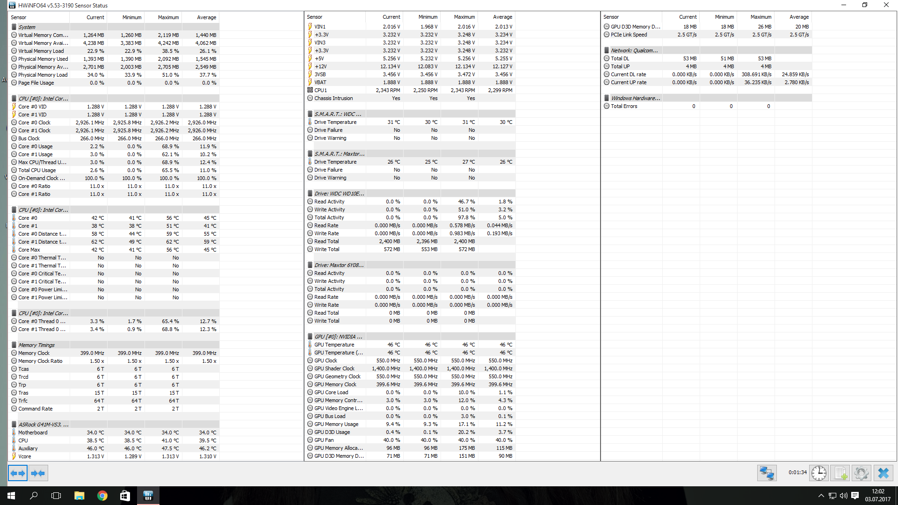The image size is (898, 505).
Task: Open the Windows Start menu
Action: click(x=11, y=496)
